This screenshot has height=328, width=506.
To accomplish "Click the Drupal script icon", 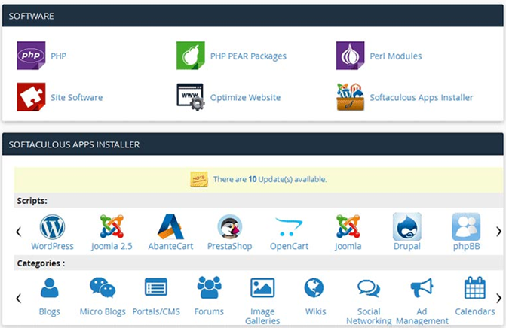I will [x=407, y=226].
